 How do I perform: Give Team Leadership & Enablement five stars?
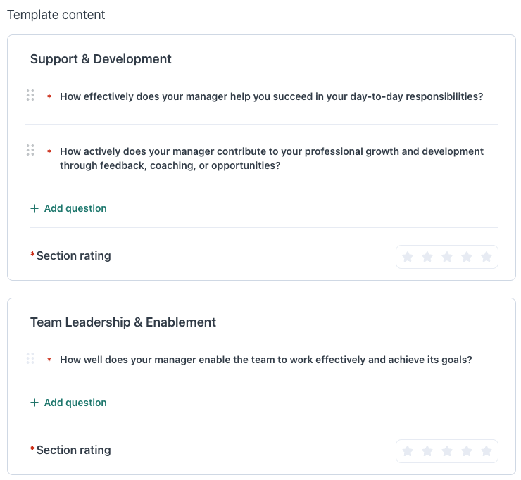pos(487,451)
